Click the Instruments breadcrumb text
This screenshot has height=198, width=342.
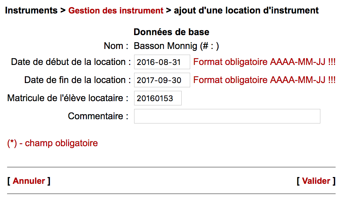click(x=31, y=11)
